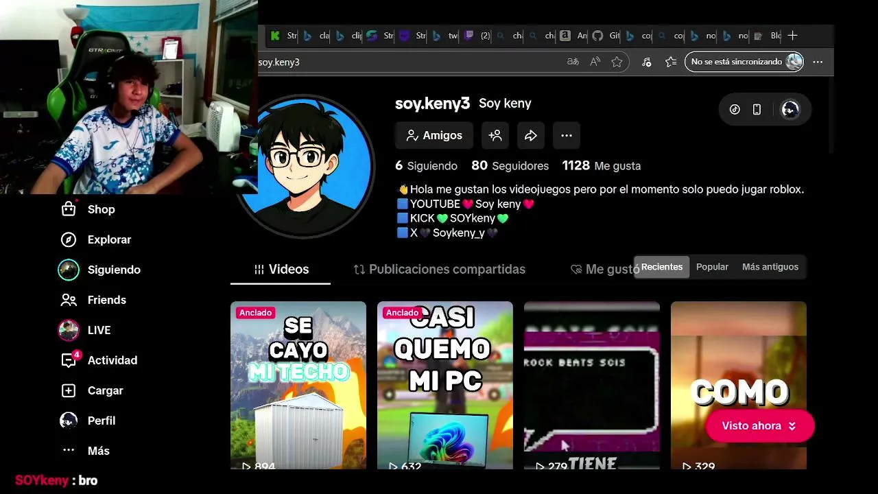Image resolution: width=878 pixels, height=494 pixels.
Task: Click the music extension icon in toolbar
Action: tap(646, 62)
